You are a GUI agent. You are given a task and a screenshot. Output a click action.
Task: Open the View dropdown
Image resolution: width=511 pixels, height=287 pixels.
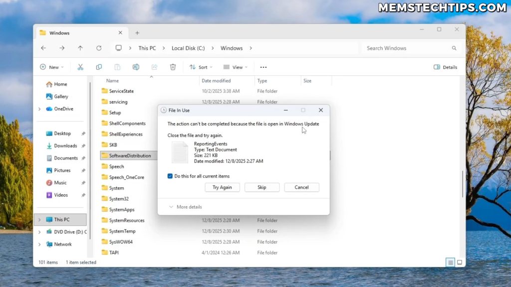pyautogui.click(x=235, y=67)
